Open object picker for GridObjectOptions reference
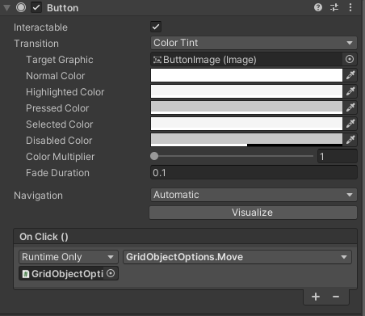The height and width of the screenshot is (316, 365). (111, 274)
